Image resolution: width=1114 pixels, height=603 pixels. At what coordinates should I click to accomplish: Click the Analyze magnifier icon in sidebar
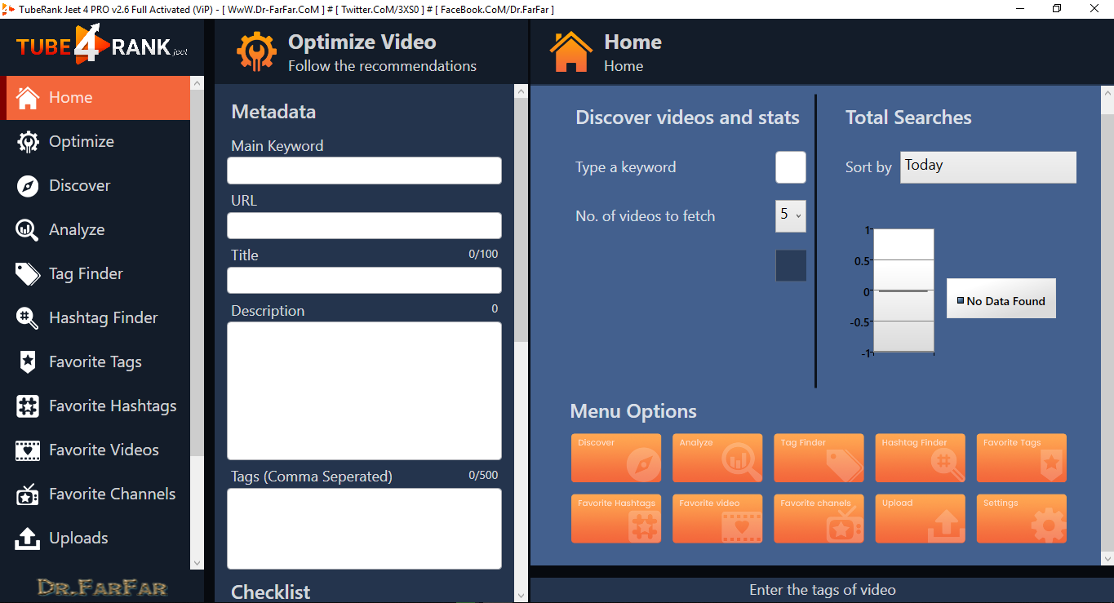28,230
